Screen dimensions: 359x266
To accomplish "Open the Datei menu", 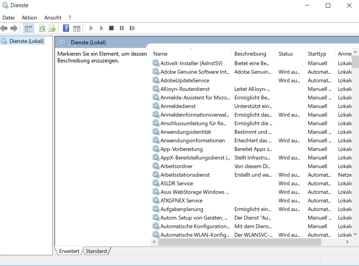I will [9, 18].
